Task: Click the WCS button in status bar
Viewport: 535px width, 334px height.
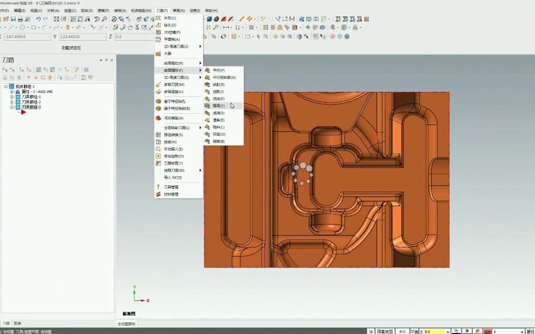Action: pyautogui.click(x=402, y=331)
